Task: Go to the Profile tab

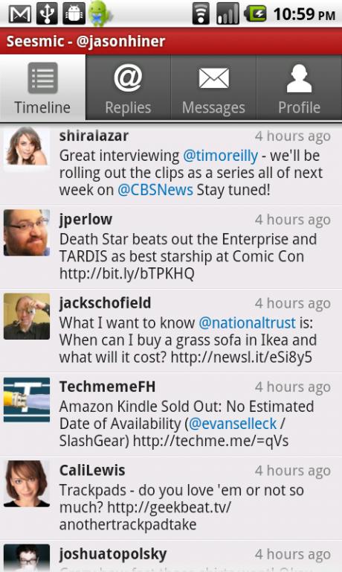Action: (x=299, y=88)
